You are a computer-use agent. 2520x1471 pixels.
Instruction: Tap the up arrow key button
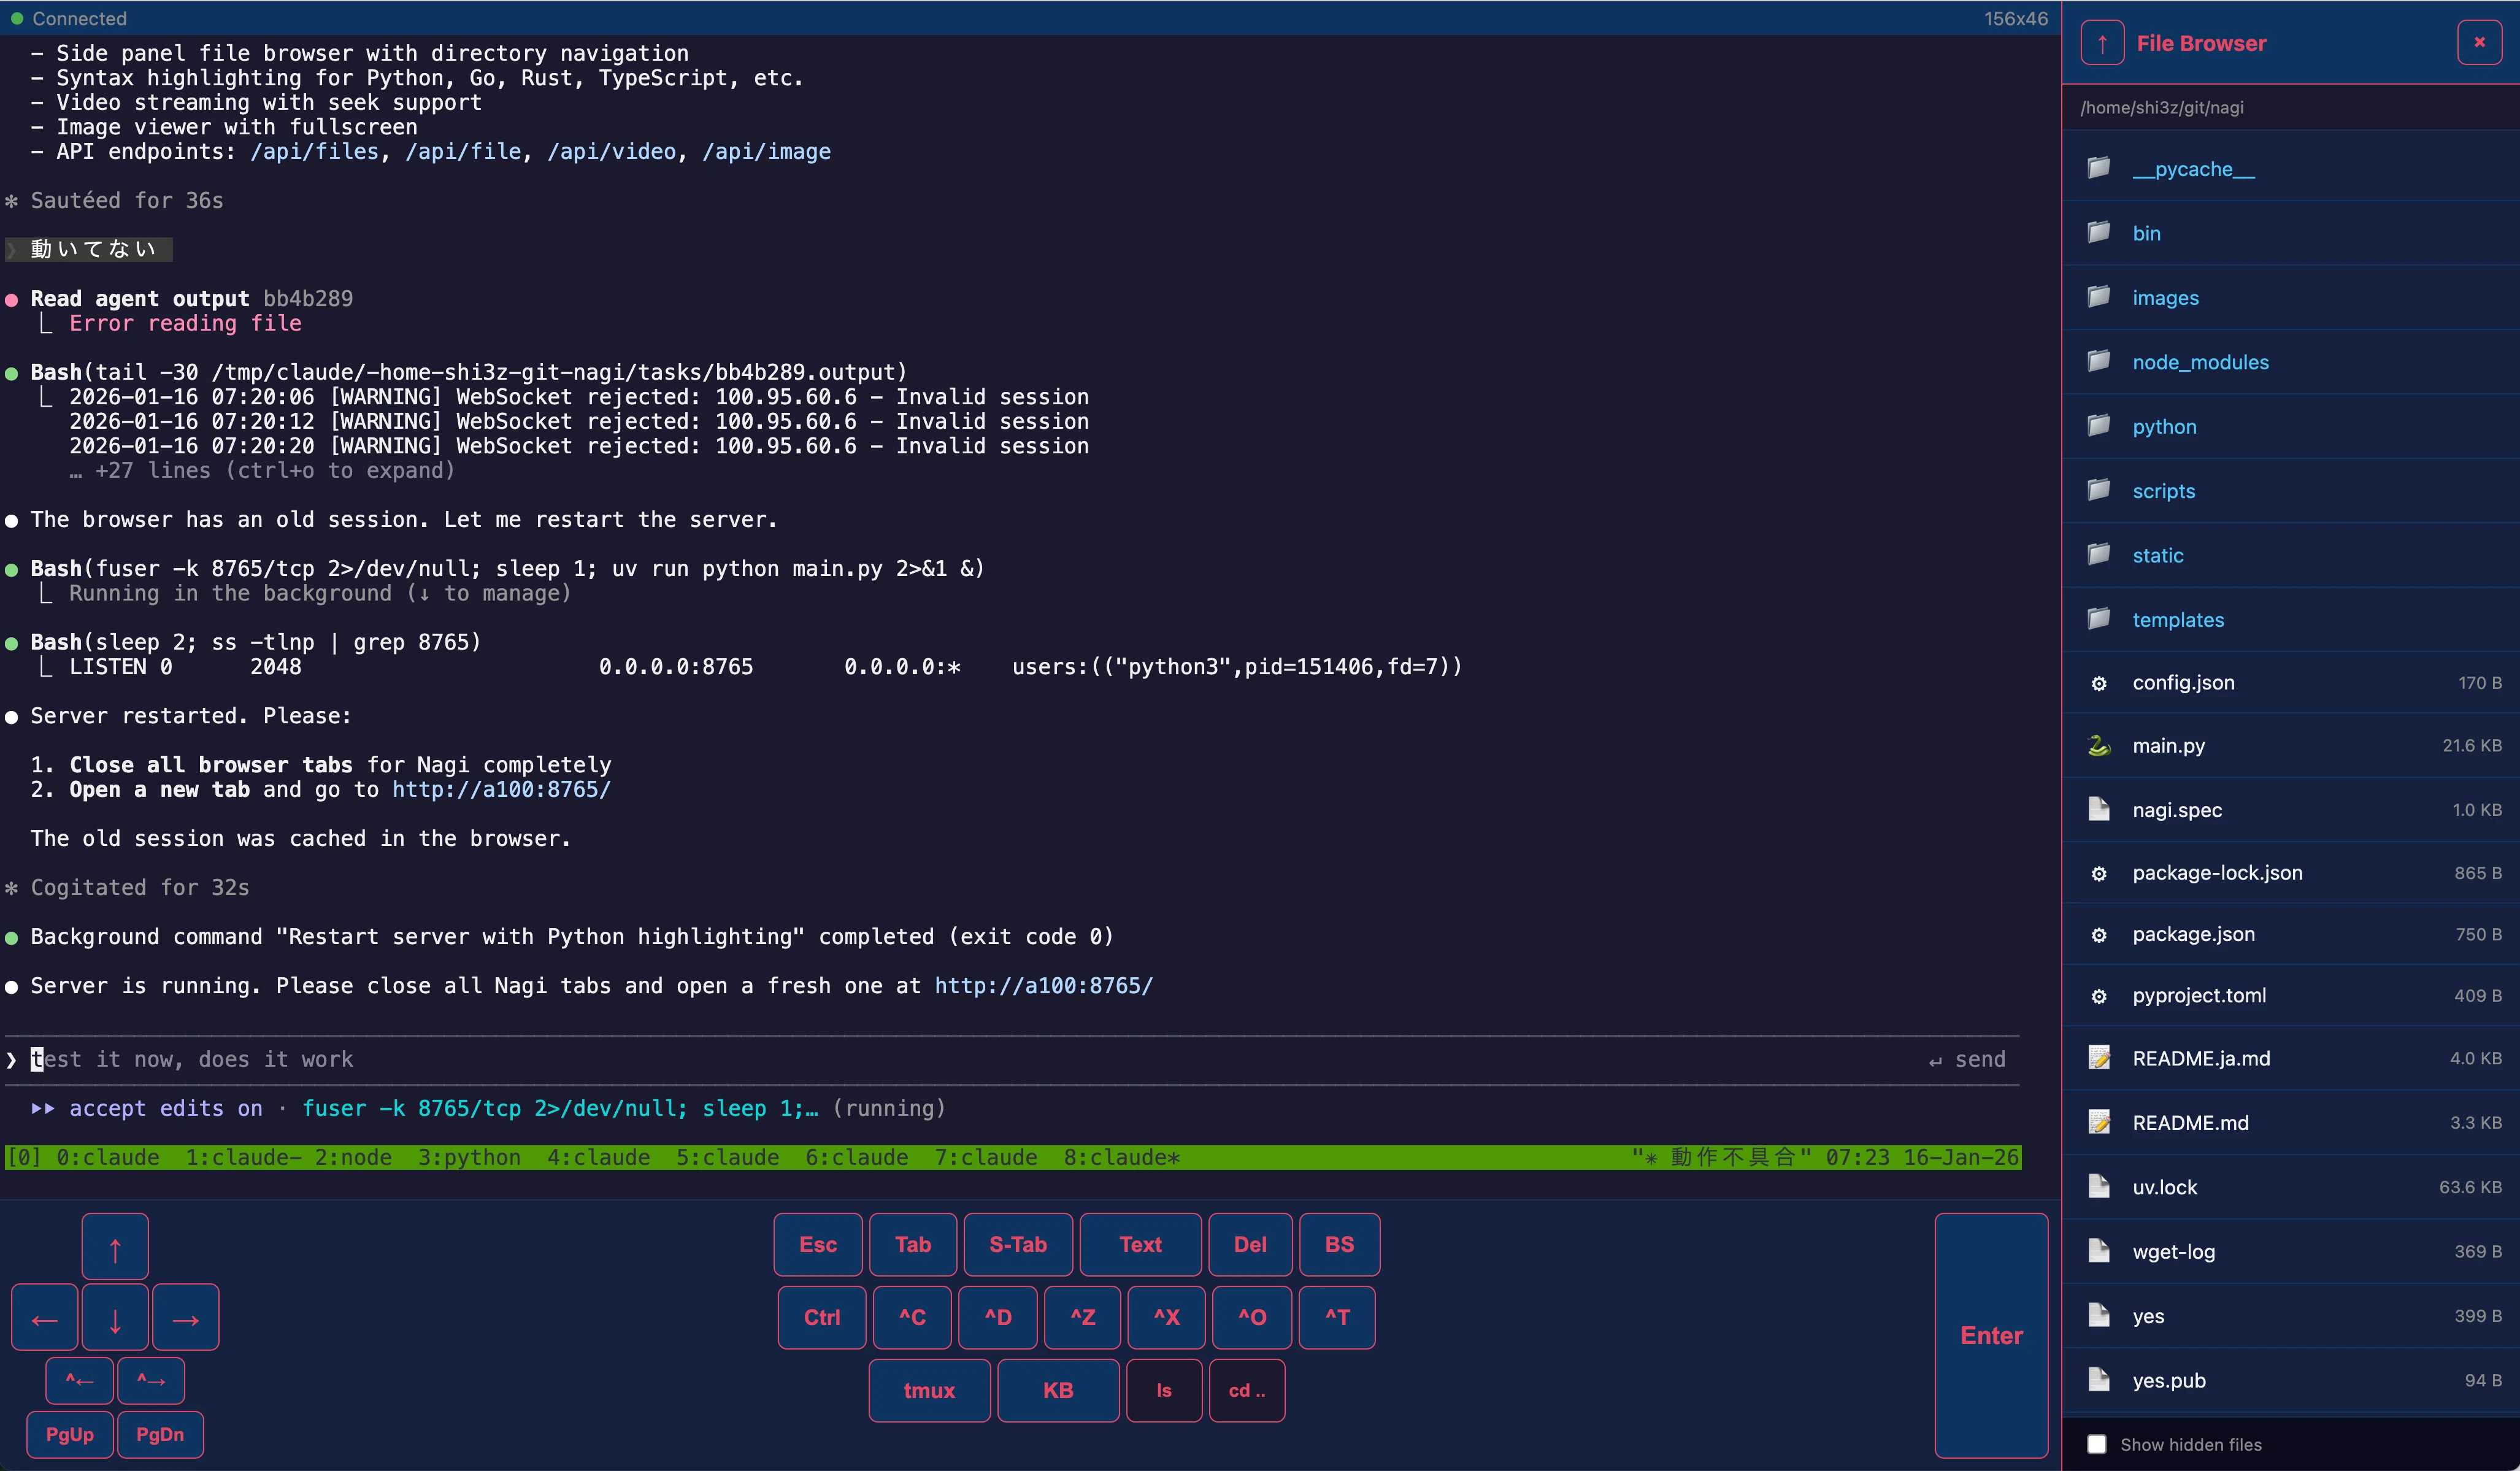(115, 1247)
